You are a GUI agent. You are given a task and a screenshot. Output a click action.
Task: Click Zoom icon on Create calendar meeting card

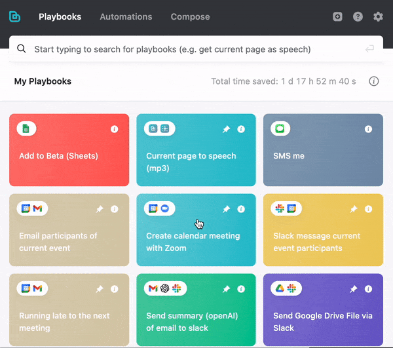(x=164, y=208)
